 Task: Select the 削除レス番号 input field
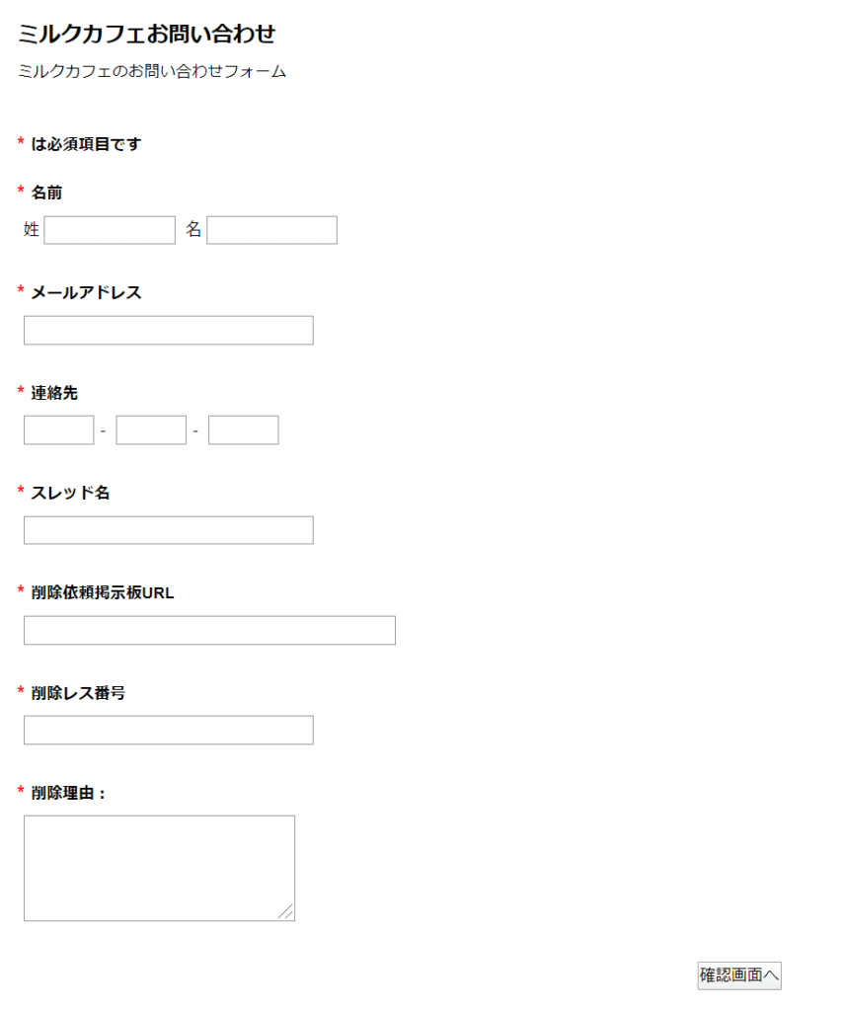(x=168, y=731)
